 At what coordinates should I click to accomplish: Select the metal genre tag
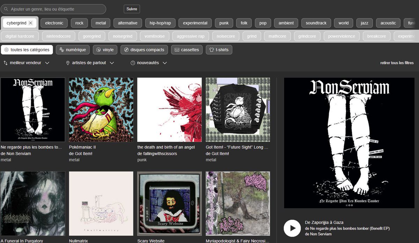coord(101,23)
